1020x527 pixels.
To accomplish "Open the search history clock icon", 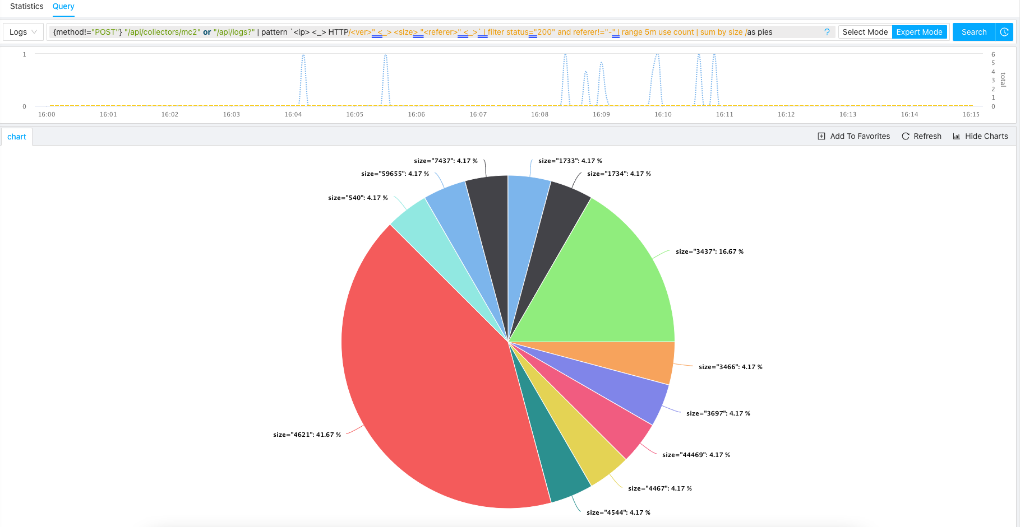I will 1004,32.
